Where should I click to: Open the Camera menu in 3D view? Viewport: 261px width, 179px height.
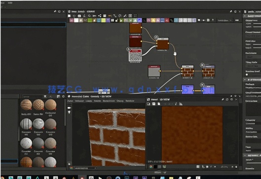pyautogui.click(x=97, y=101)
